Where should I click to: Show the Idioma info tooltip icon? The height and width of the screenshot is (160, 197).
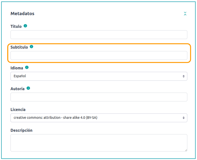pos(27,67)
